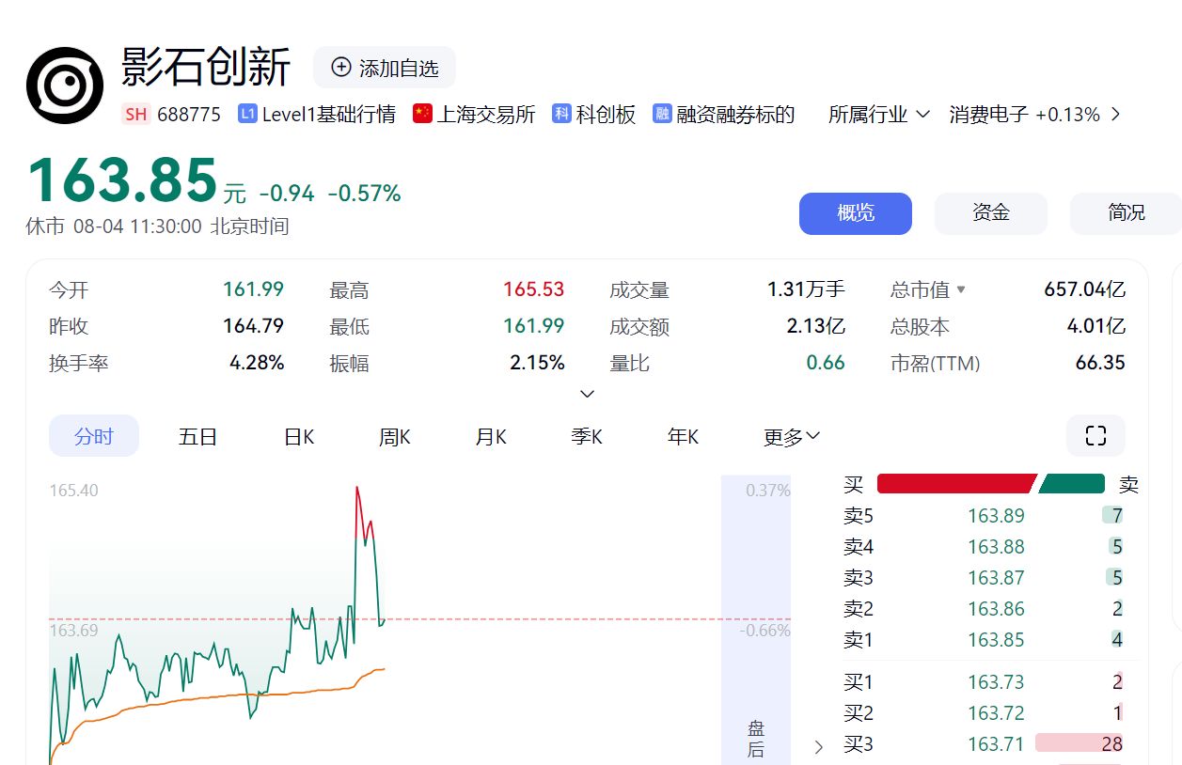Screen dimensions: 1182x765
Task: Click the fullscreen chart expand icon
Action: tap(1095, 435)
